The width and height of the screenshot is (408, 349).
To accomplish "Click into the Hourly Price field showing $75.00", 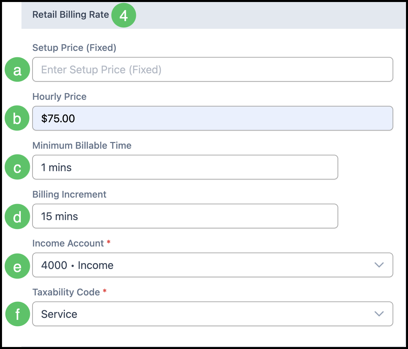I will pos(212,118).
